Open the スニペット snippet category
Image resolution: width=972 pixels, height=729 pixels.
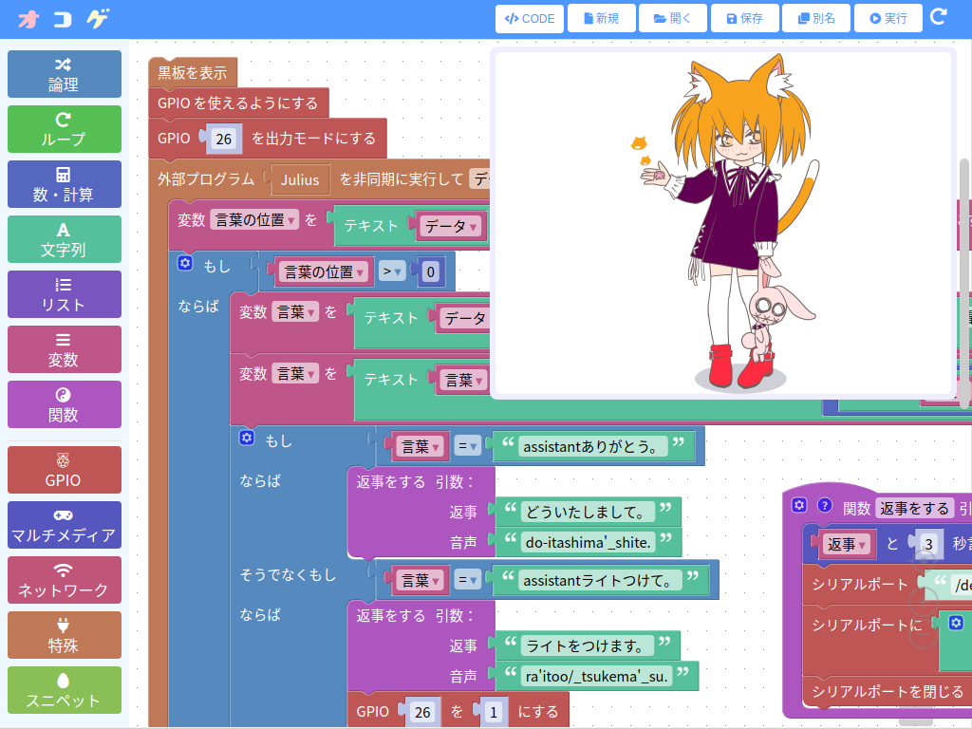[x=65, y=690]
